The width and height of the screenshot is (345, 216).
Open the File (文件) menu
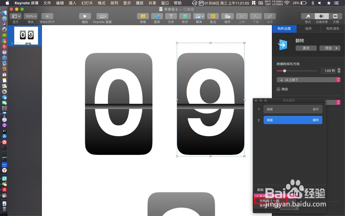[47, 3]
